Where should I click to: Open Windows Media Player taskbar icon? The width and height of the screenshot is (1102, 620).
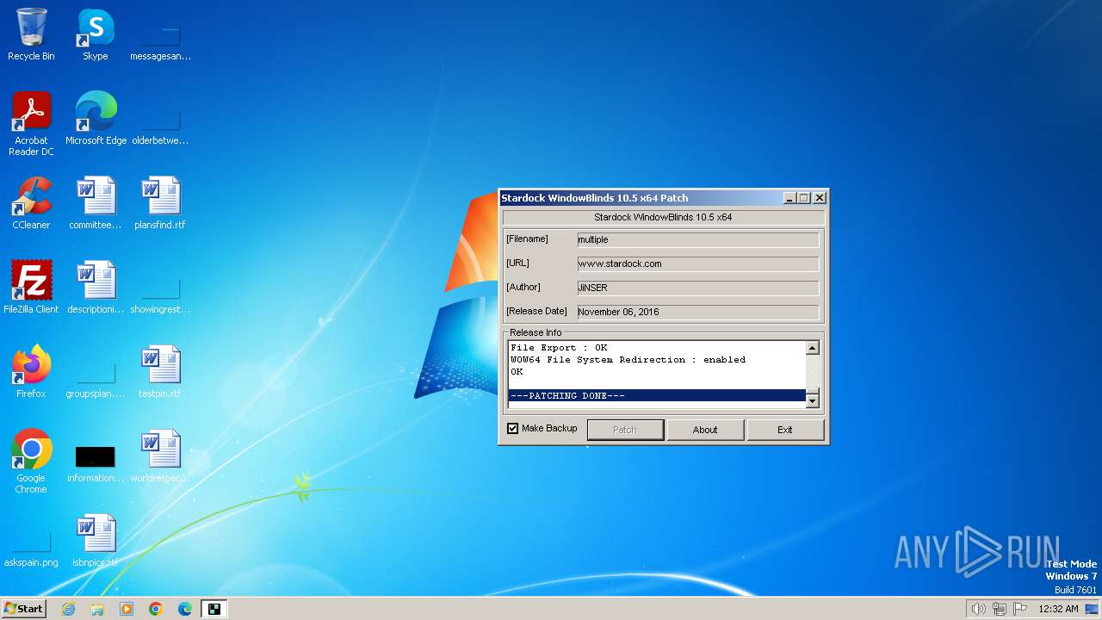pyautogui.click(x=127, y=609)
